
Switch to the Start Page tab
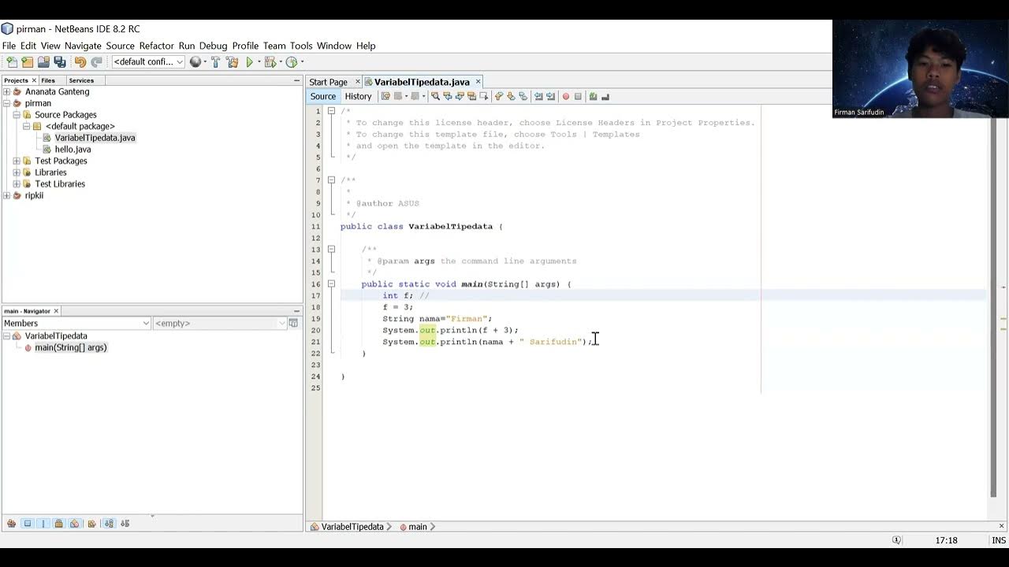(x=328, y=82)
